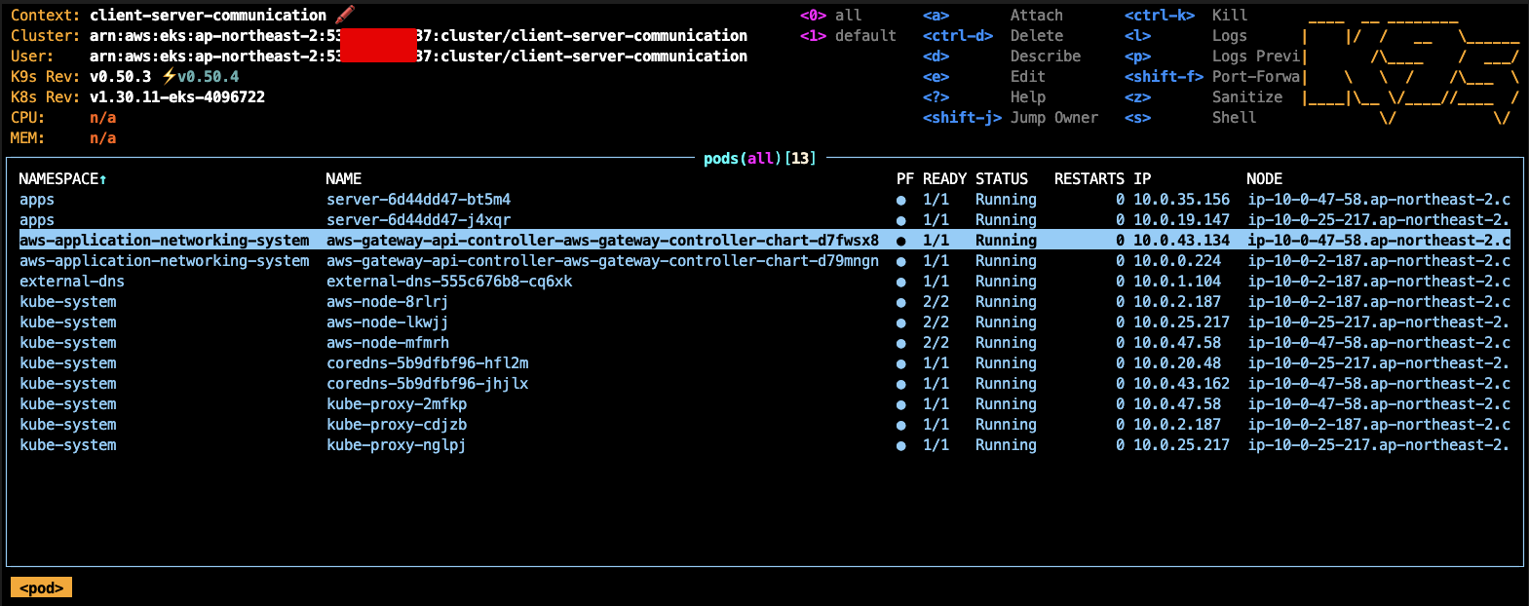
Task: Click the NODE column header
Action: point(1264,179)
